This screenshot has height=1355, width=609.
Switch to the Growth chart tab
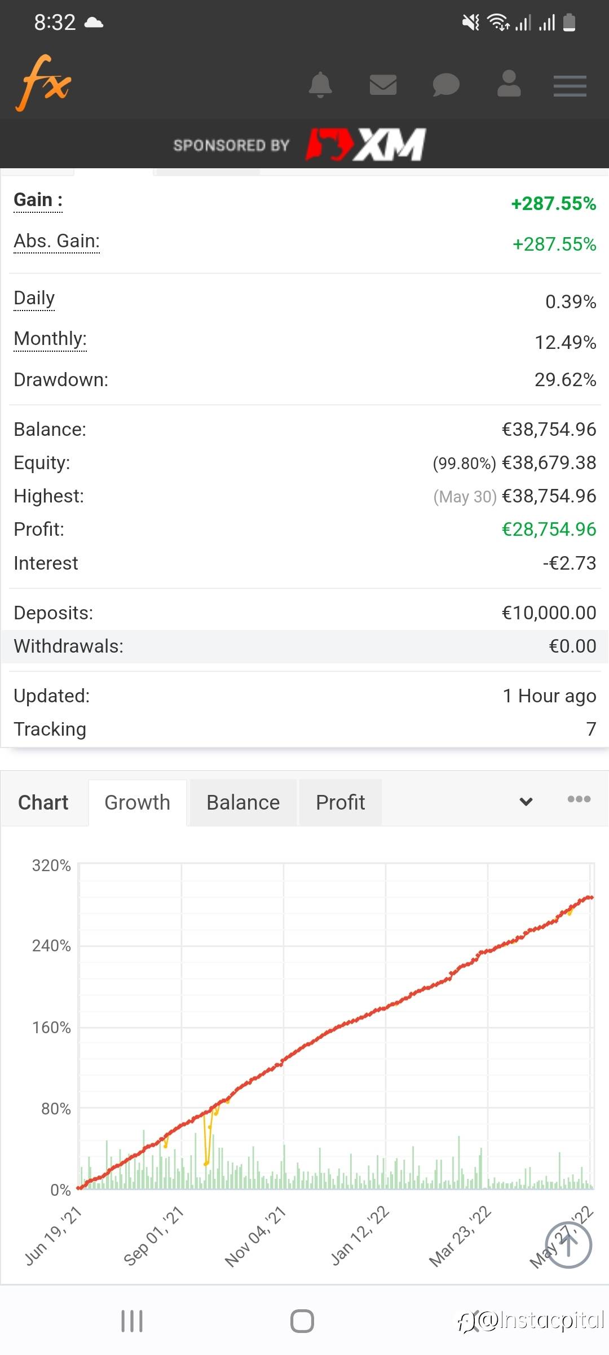[x=138, y=802]
